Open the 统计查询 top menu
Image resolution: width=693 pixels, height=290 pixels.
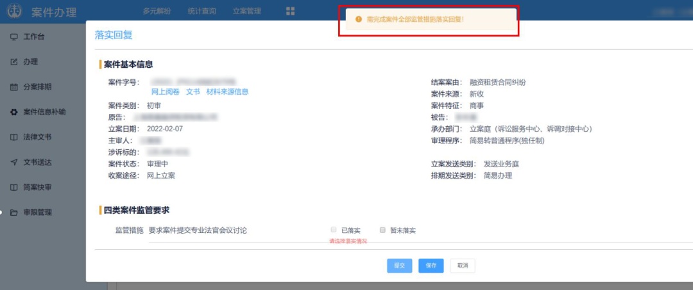[x=201, y=12]
